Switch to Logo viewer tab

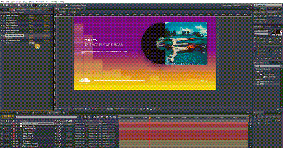74,12
